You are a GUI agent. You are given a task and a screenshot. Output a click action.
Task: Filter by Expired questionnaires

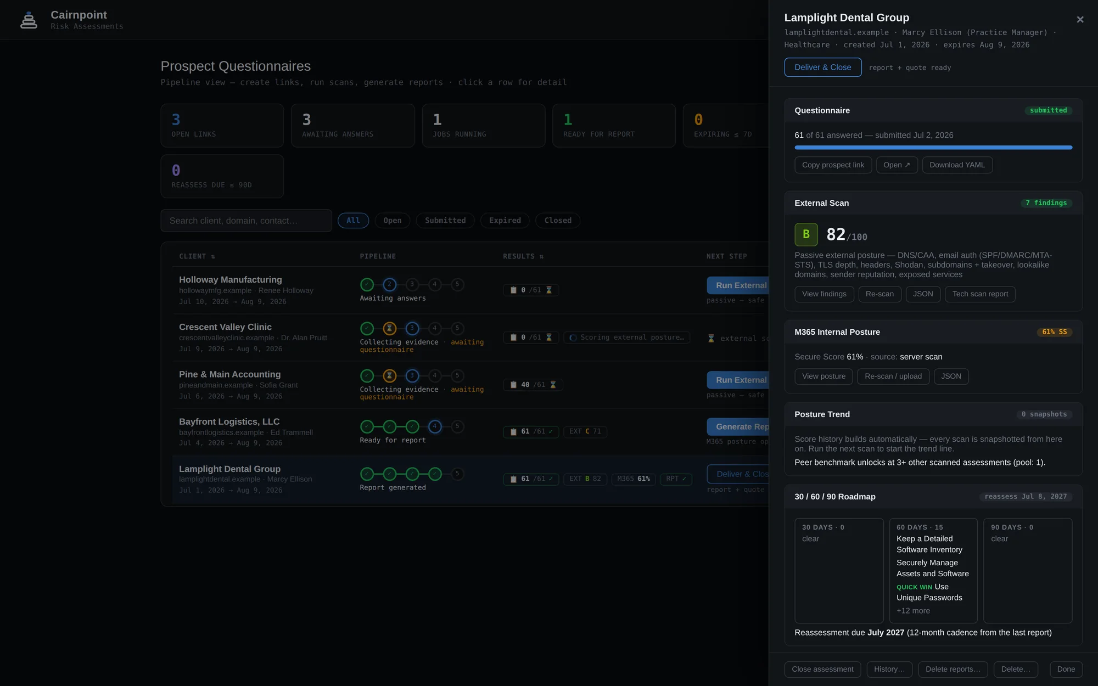pos(505,221)
